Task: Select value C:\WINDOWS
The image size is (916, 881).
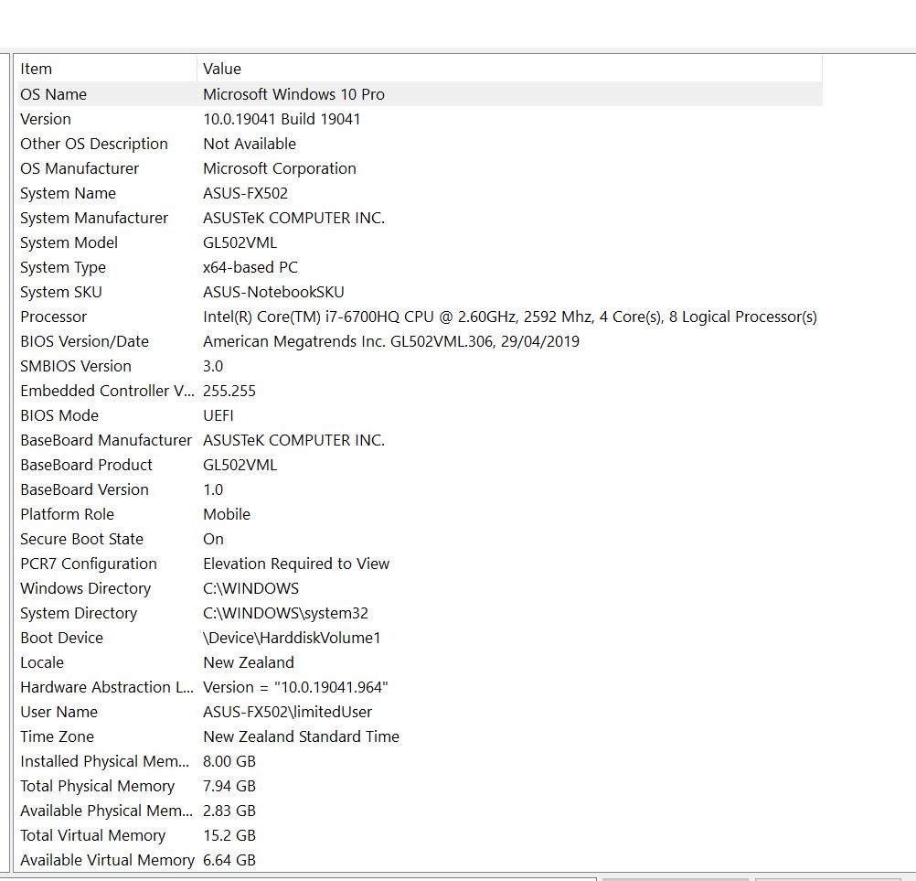Action: pyautogui.click(x=251, y=588)
